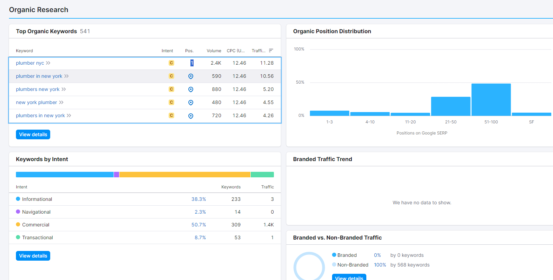Image resolution: width=553 pixels, height=280 pixels.
Task: Click the commercial intent badge for new york plumber
Action: [x=171, y=102]
